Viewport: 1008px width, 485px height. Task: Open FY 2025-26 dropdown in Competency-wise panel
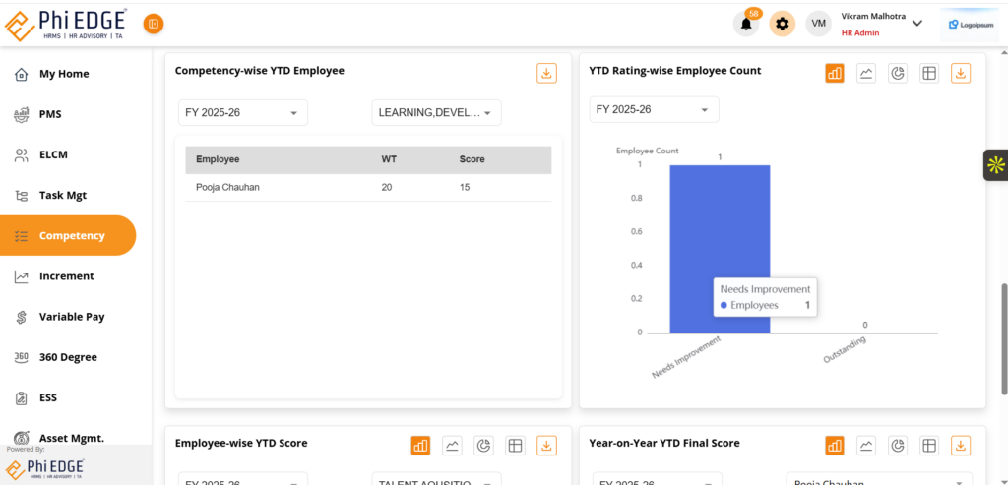click(242, 113)
